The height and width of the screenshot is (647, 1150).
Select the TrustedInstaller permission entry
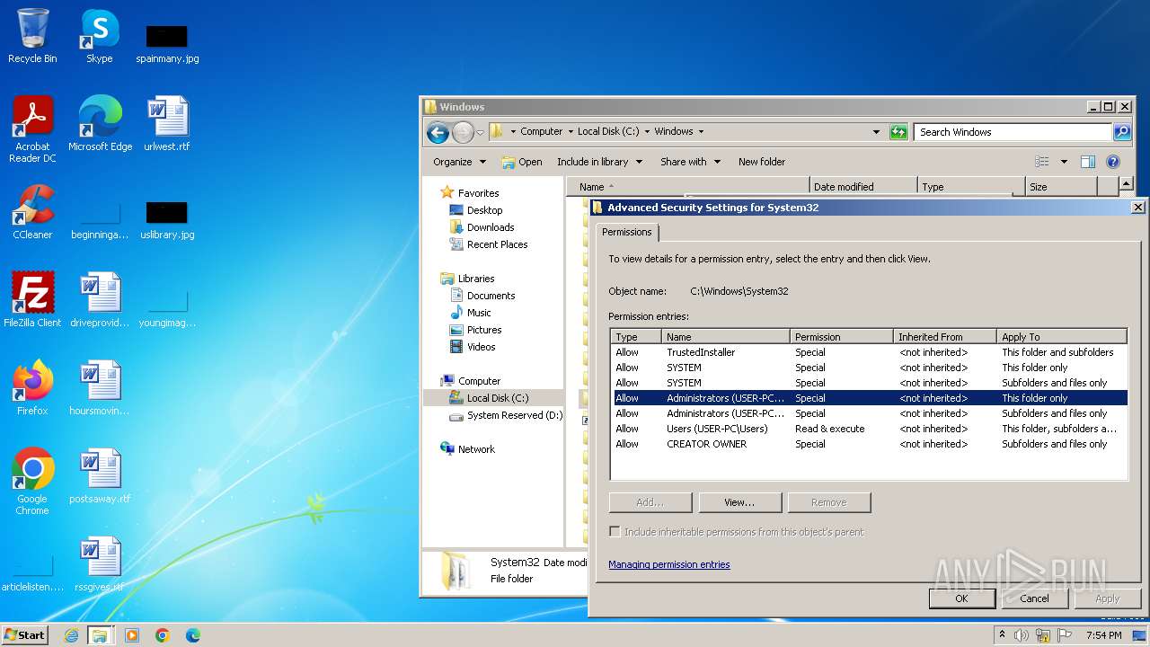[701, 352]
